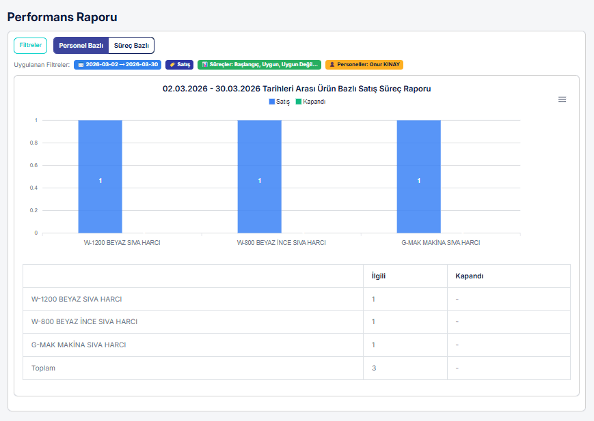This screenshot has width=594, height=421.
Task: Toggle Kapandı series via legend label
Action: [314, 102]
